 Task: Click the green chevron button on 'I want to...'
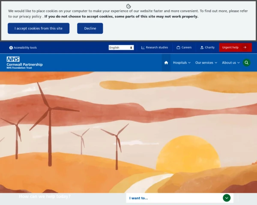point(227,198)
